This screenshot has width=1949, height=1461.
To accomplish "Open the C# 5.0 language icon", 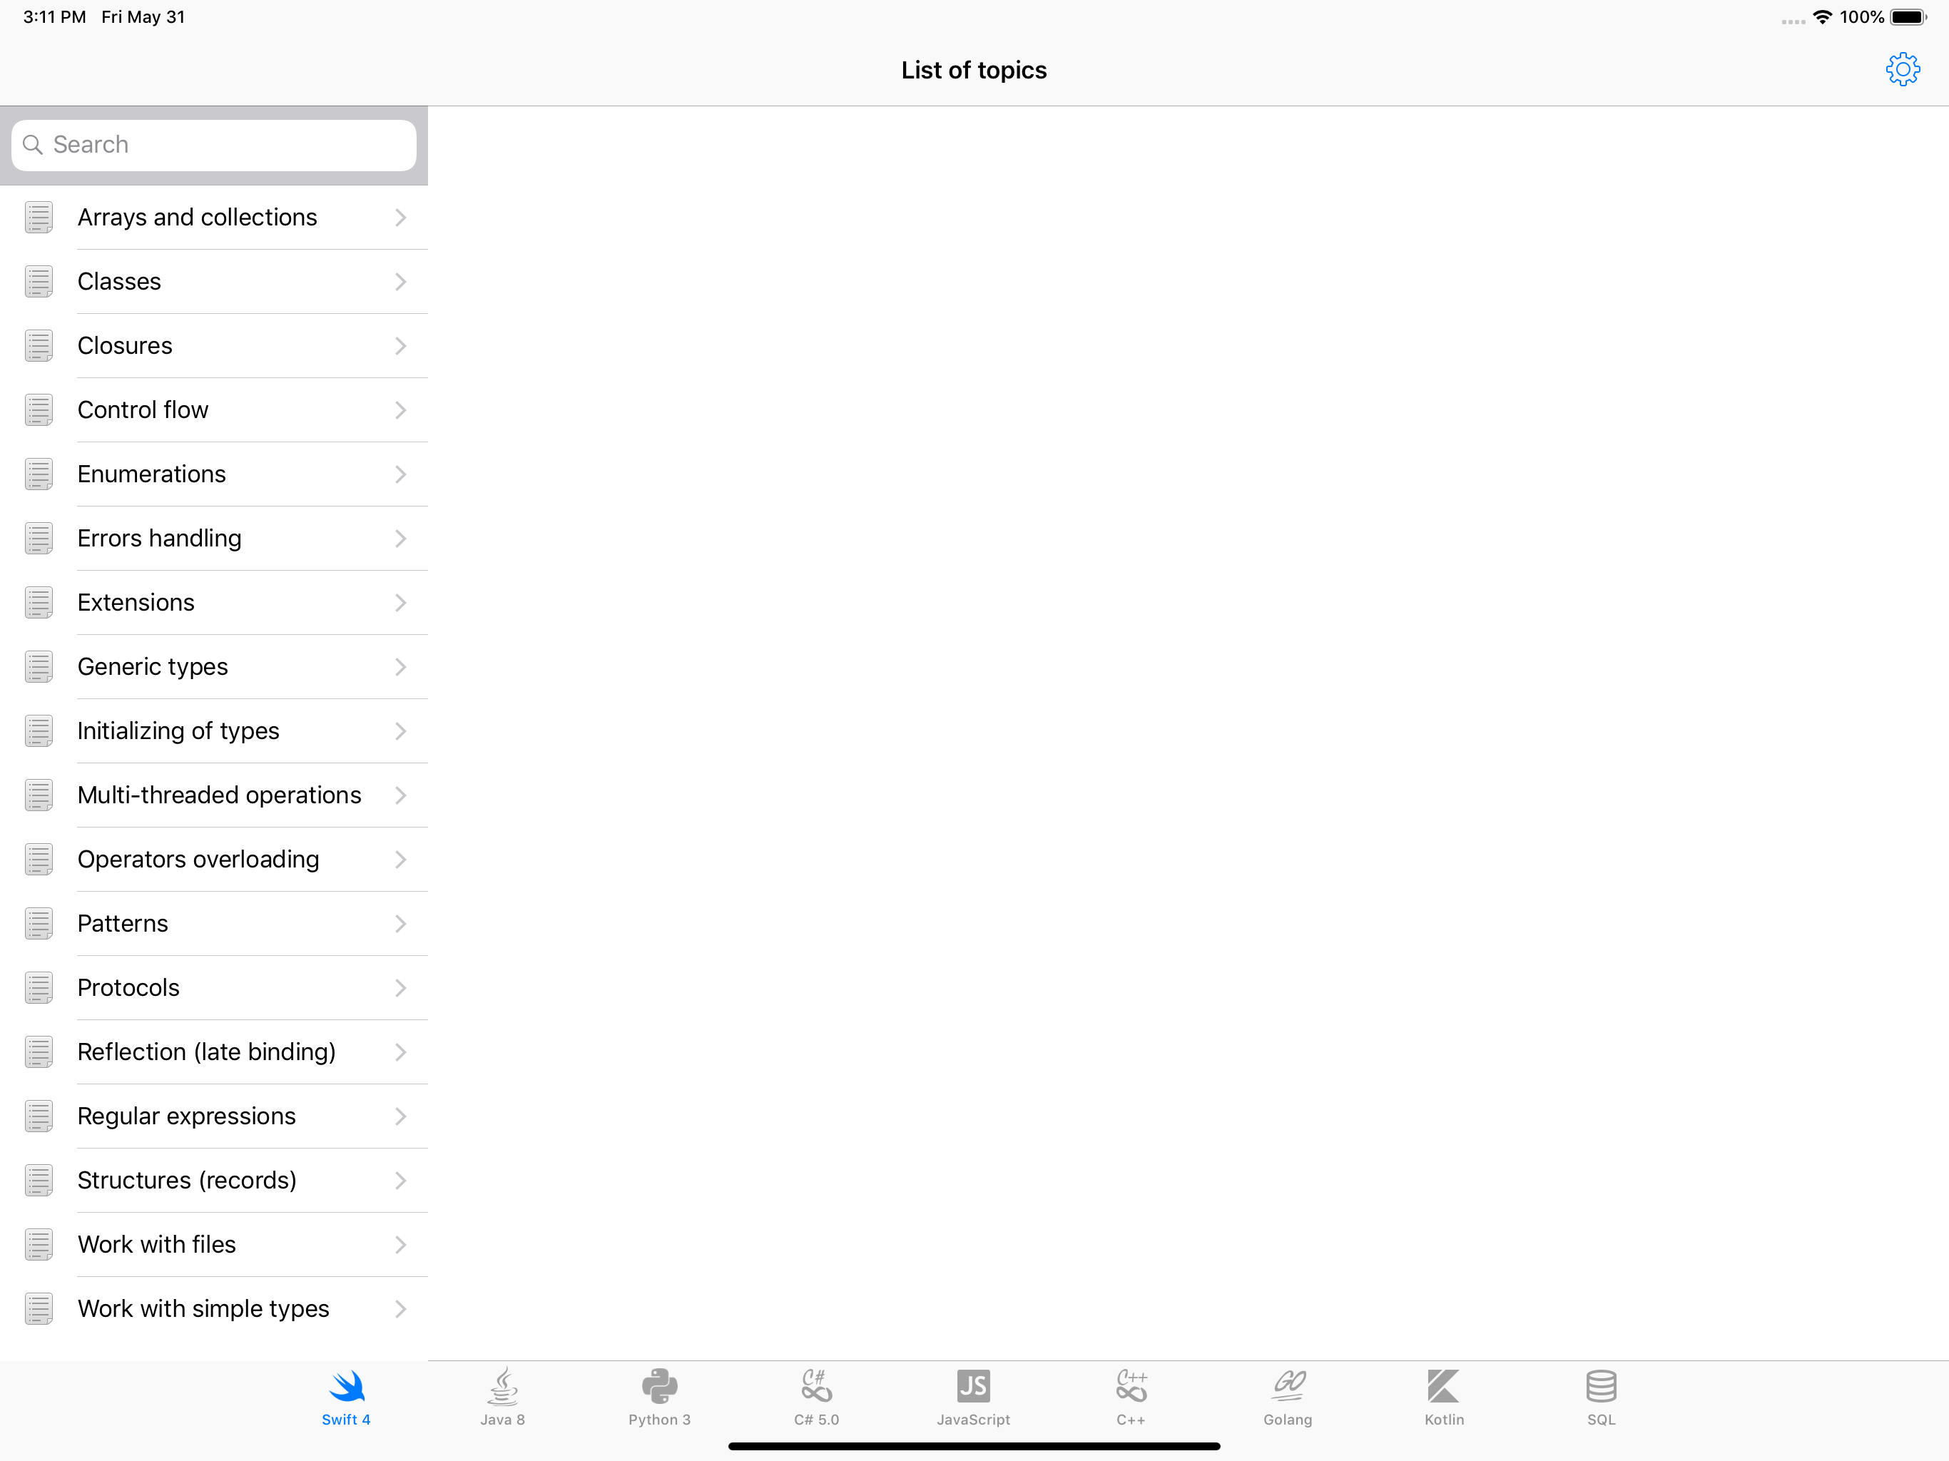I will pyautogui.click(x=816, y=1386).
